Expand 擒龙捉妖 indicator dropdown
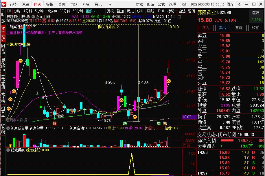The width and height of the screenshot is (265, 176). pyautogui.click(x=8, y=150)
